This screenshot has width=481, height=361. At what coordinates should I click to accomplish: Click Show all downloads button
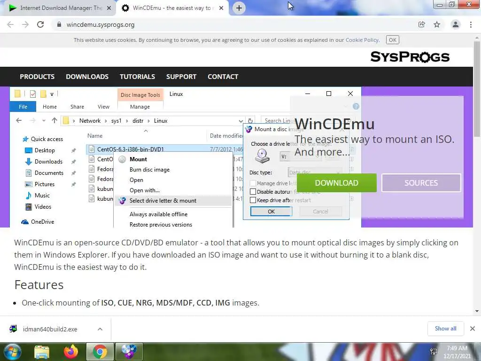445,329
